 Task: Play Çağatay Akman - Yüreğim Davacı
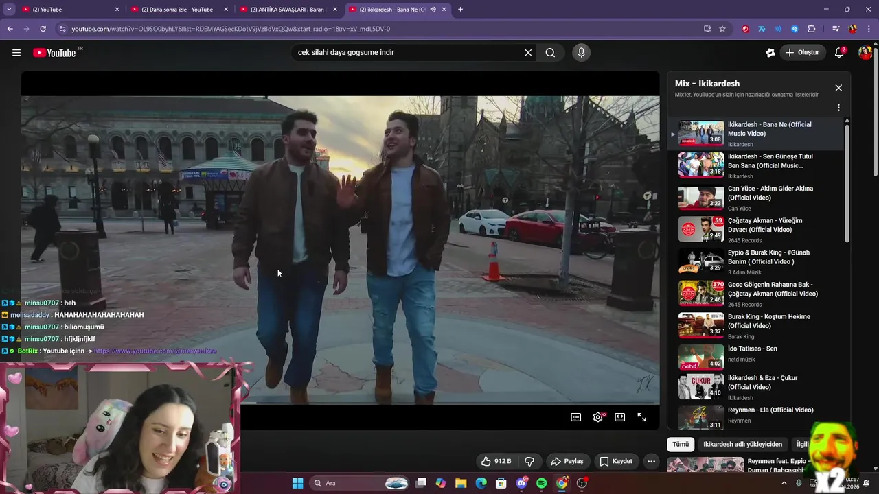755,230
